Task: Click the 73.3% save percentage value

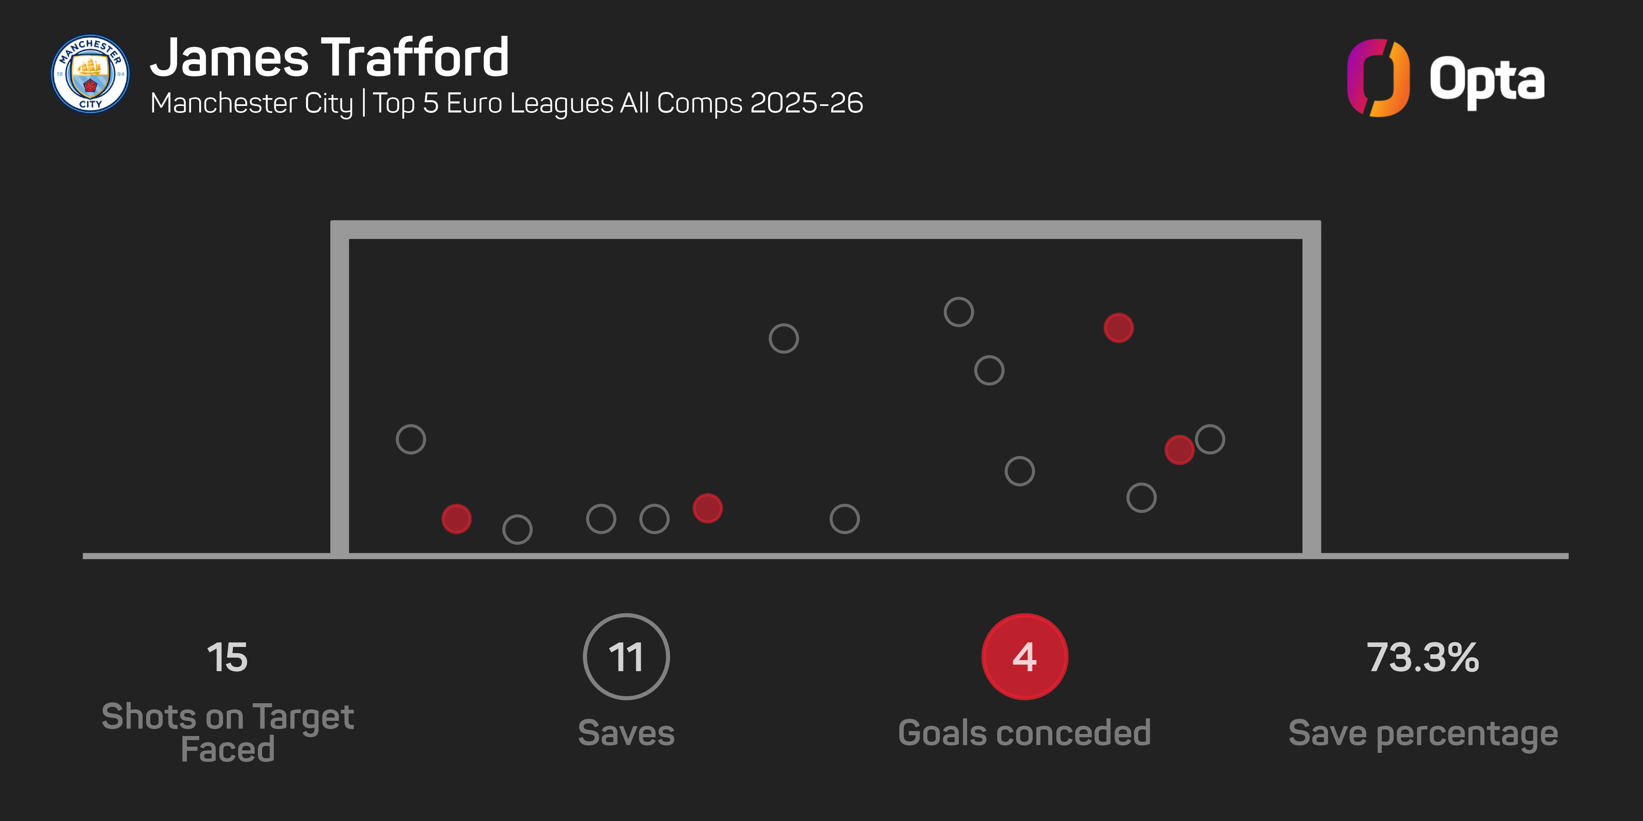Action: 1423,657
